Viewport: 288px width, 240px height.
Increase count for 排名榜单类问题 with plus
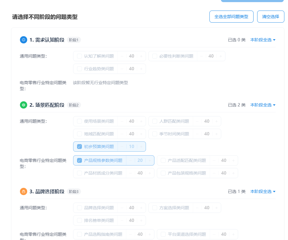141,220
